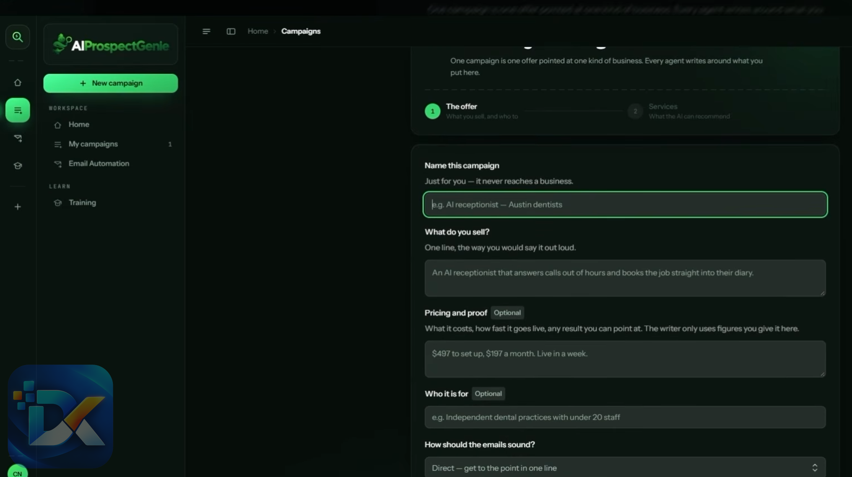Click the WORKSPACE section label
Viewport: 852px width, 477px height.
pyautogui.click(x=68, y=108)
